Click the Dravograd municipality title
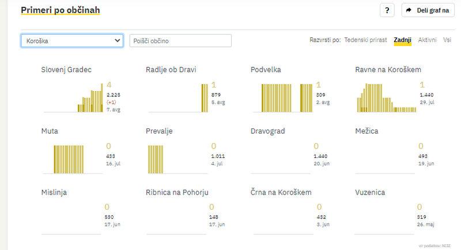 click(x=268, y=131)
